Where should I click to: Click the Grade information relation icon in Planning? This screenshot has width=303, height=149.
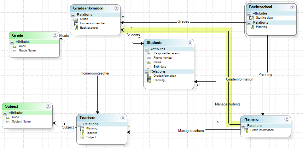click(246, 130)
